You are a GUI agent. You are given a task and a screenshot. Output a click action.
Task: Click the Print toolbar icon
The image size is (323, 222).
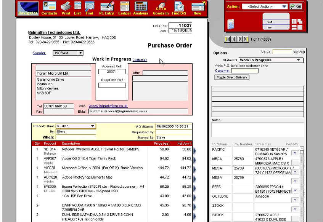click(66, 8)
